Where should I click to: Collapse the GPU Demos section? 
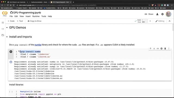click(x=7, y=27)
